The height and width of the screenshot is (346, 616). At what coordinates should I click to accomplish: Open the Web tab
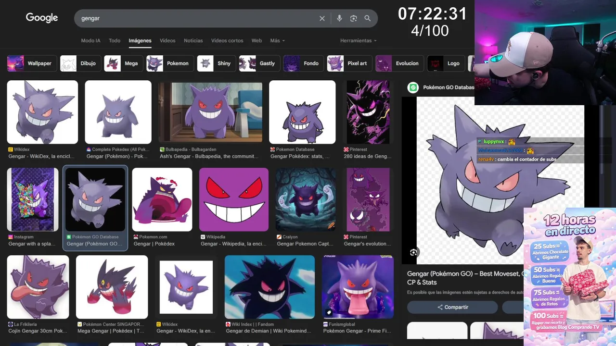257,41
